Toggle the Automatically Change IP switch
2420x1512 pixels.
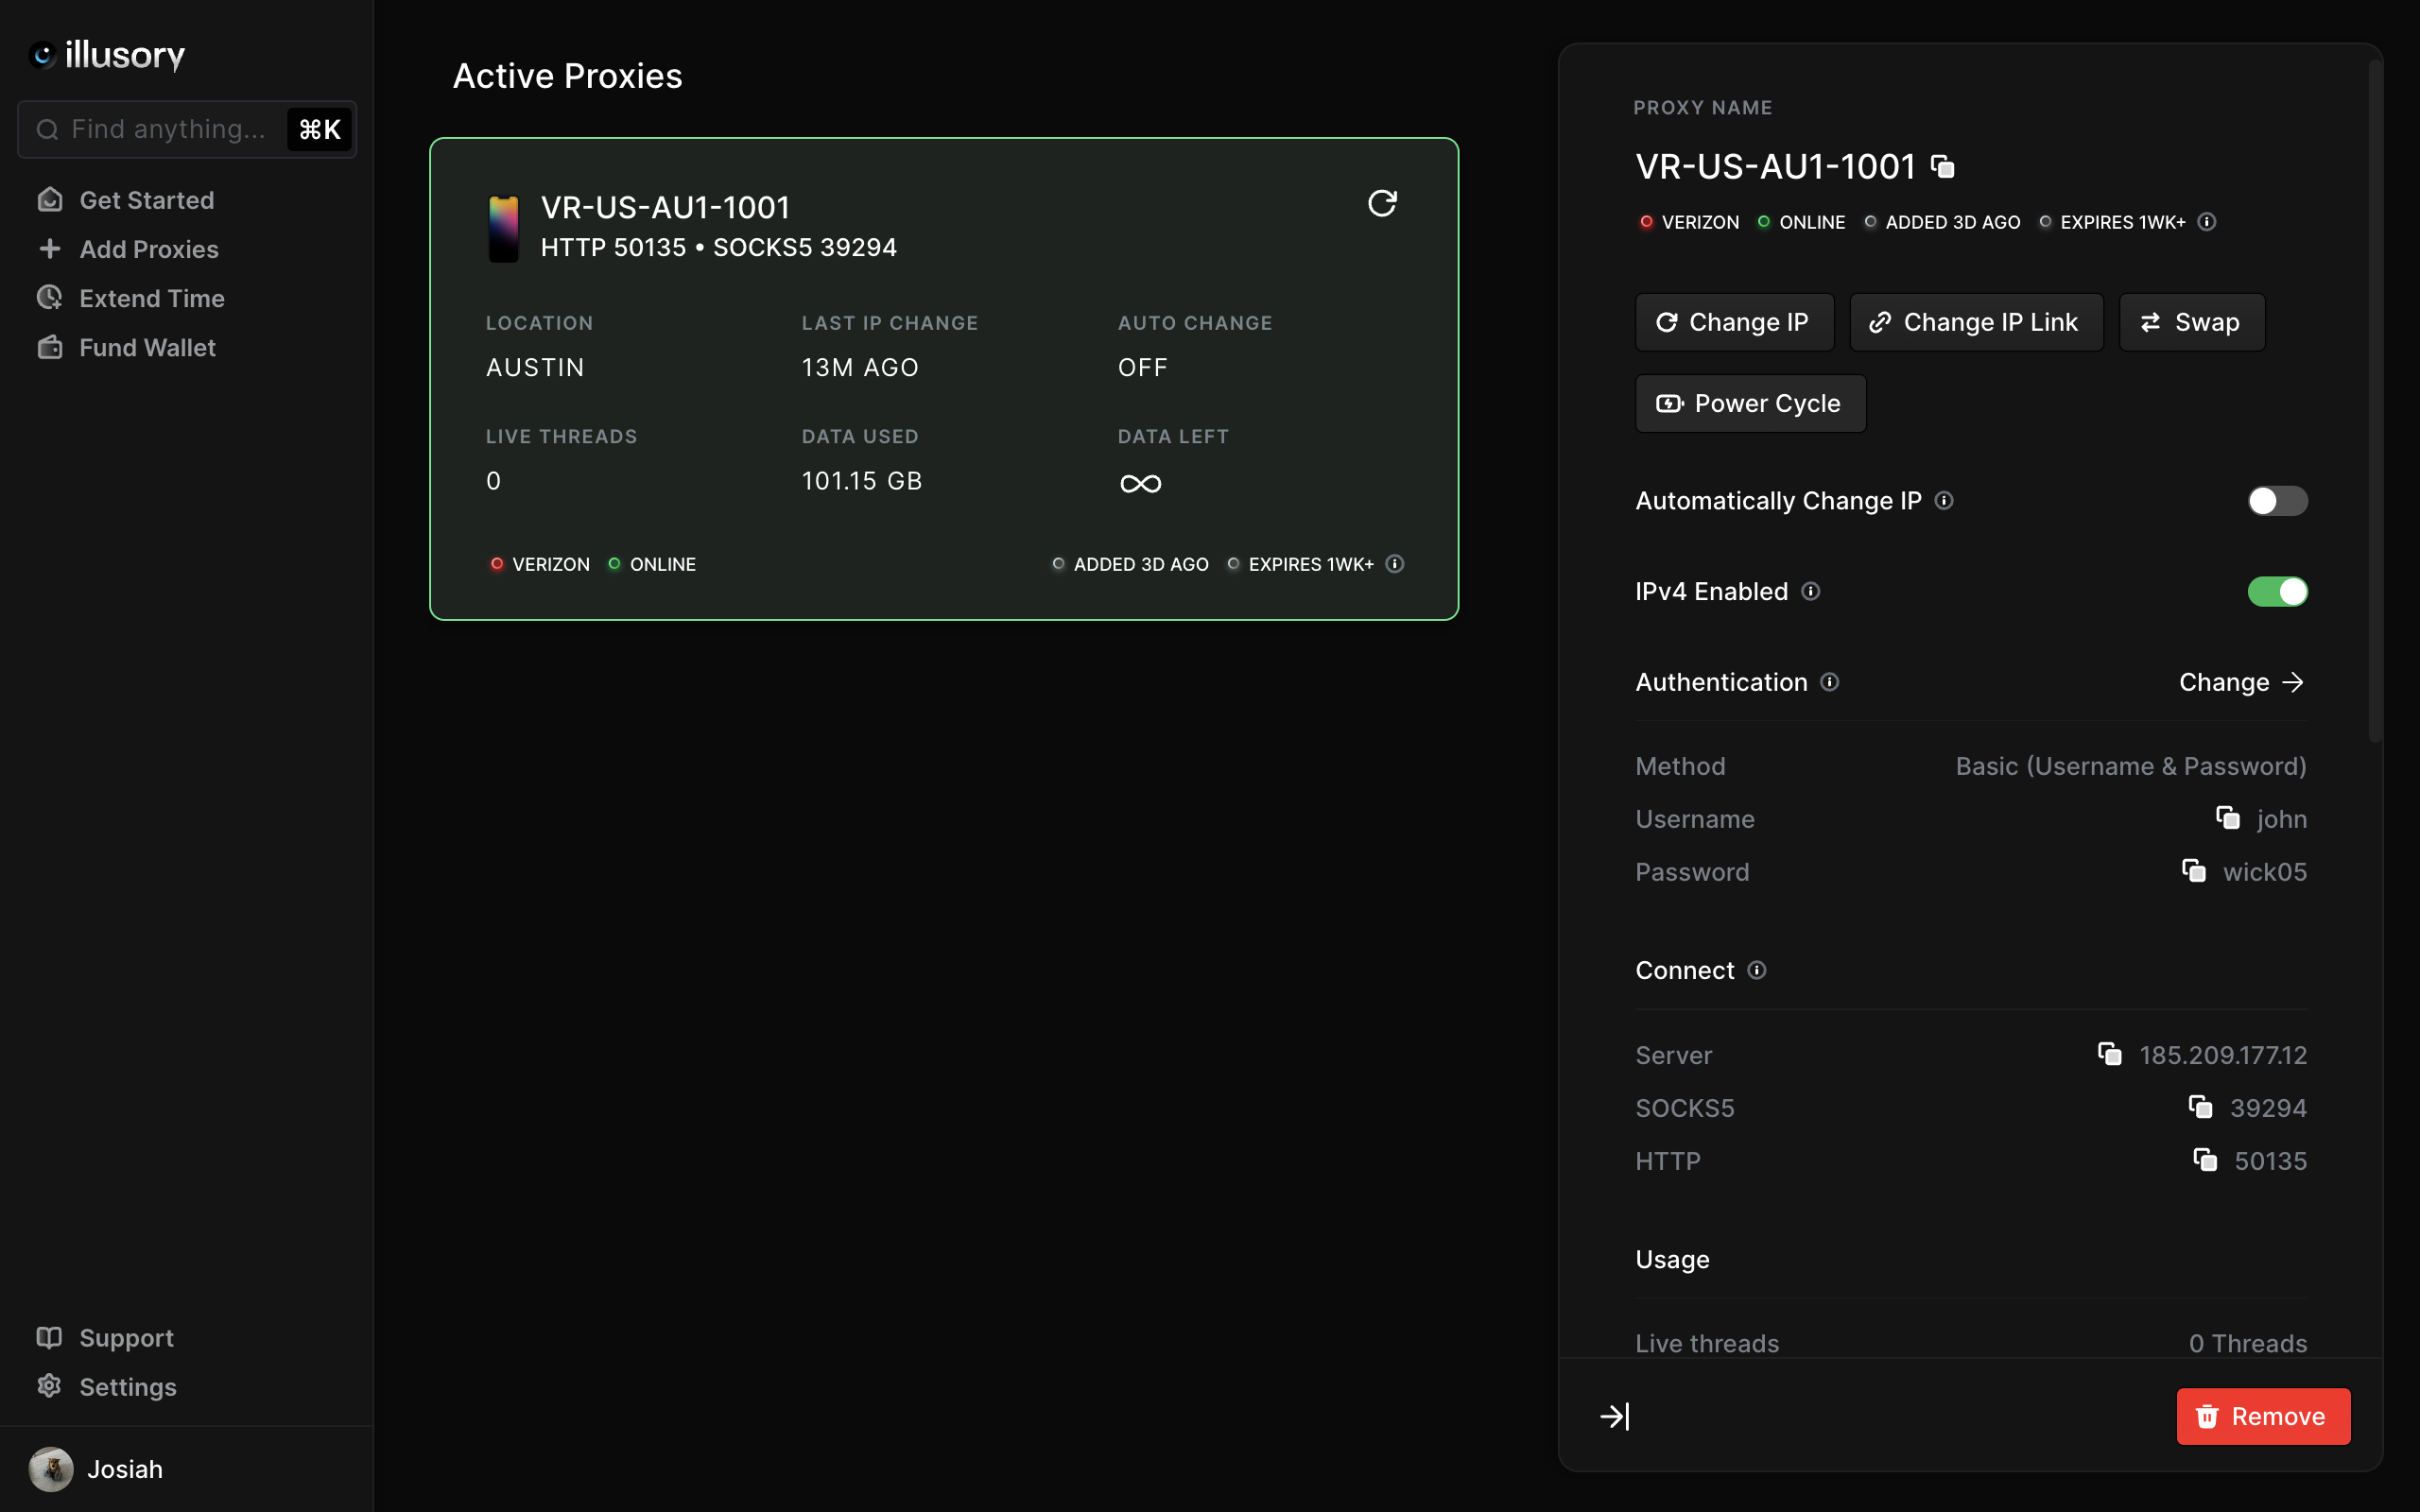(2277, 502)
